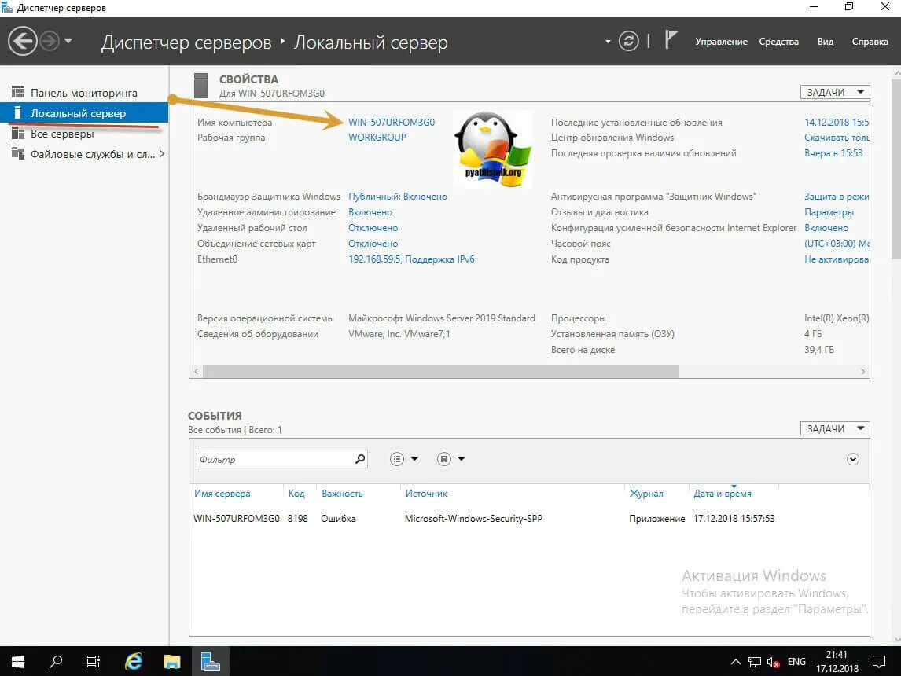Click the events Фильтр input field
The width and height of the screenshot is (901, 676).
coord(275,459)
